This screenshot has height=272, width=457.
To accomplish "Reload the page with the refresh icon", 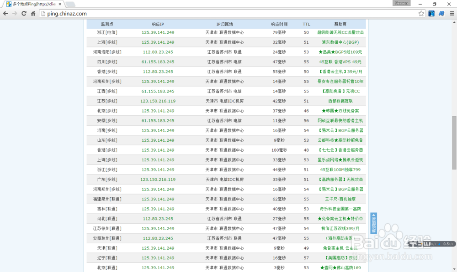I will pyautogui.click(x=24, y=14).
